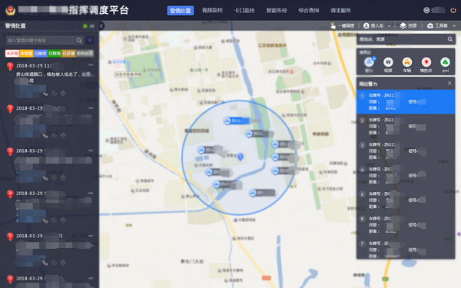Expand the 搜人车 dropdown arrow
This screenshot has height=288, width=461.
[389, 26]
